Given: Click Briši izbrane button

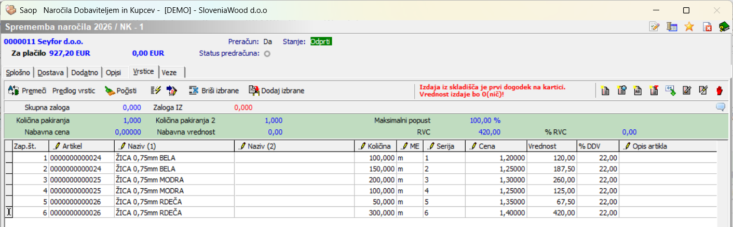Looking at the screenshot, I should click(x=214, y=90).
